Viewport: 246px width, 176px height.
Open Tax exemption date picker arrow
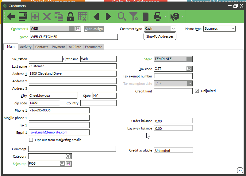click(190, 84)
